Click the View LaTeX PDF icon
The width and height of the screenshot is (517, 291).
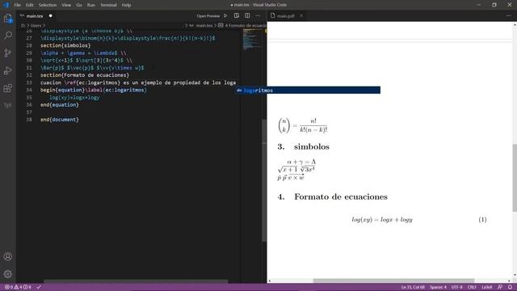pos(237,16)
